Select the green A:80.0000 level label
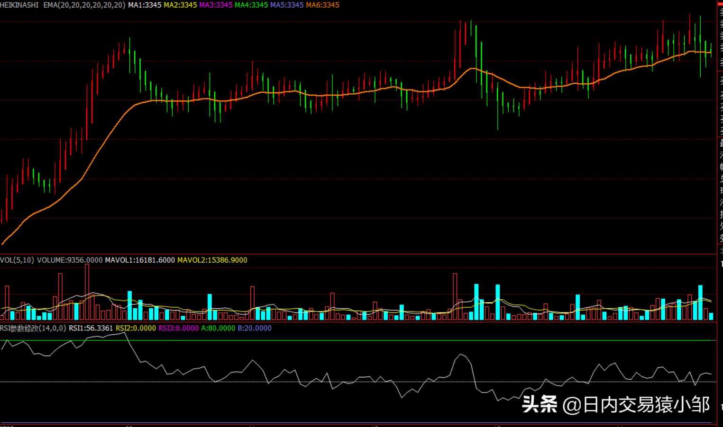The width and height of the screenshot is (723, 427). (x=218, y=328)
